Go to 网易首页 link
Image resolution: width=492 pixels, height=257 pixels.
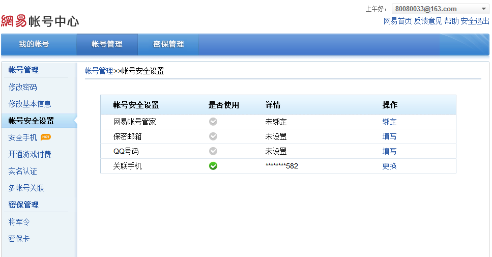click(397, 21)
